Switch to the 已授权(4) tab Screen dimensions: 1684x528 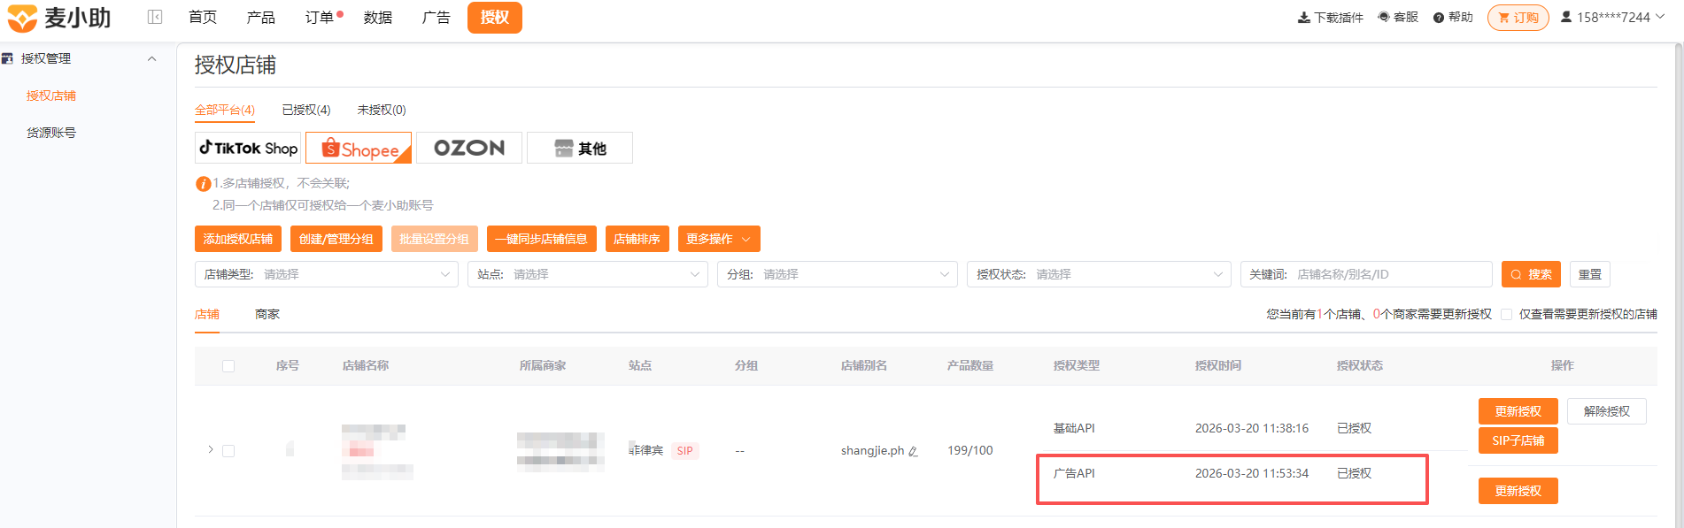pyautogui.click(x=306, y=111)
